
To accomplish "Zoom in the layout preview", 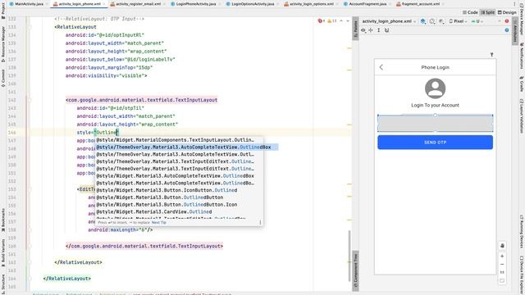I will [x=502, y=256].
